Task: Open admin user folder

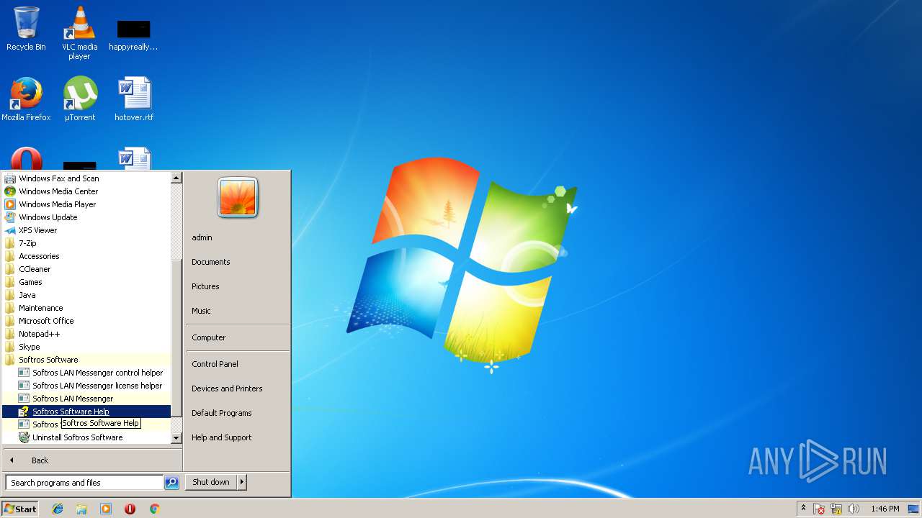Action: pos(202,237)
